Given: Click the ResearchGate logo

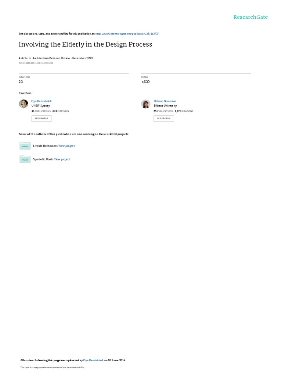Looking at the screenshot, I should 250,17.
